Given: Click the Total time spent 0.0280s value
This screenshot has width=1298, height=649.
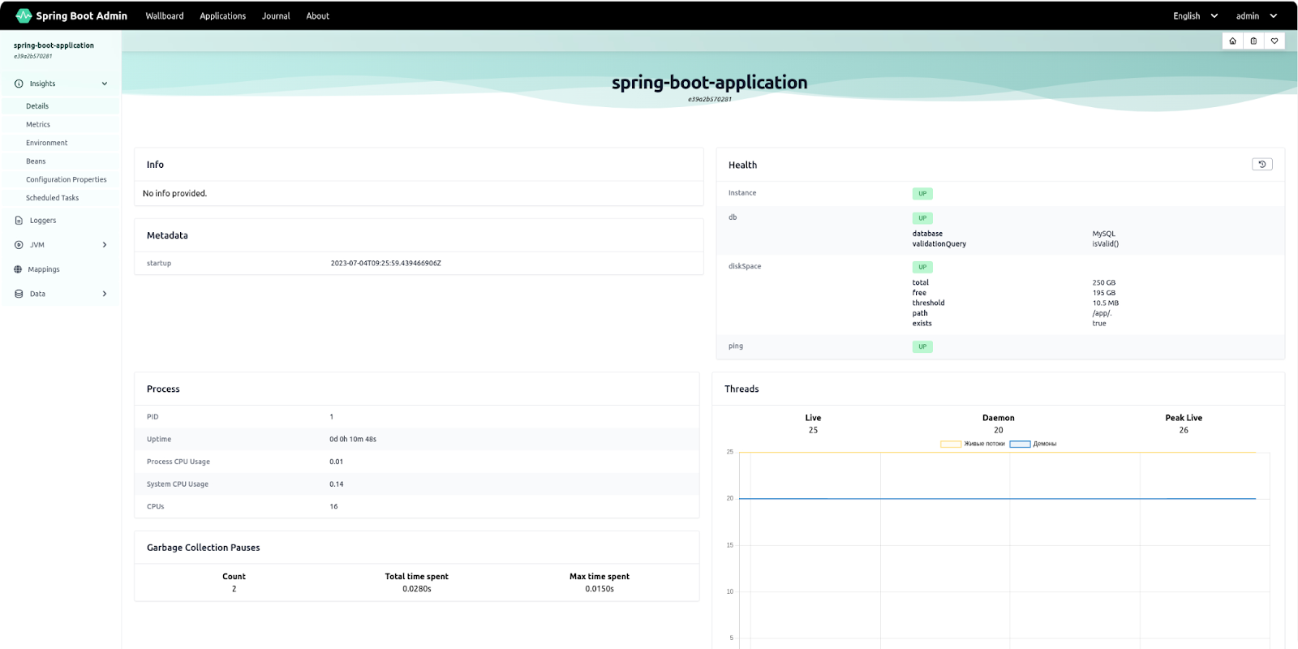Looking at the screenshot, I should (x=417, y=589).
